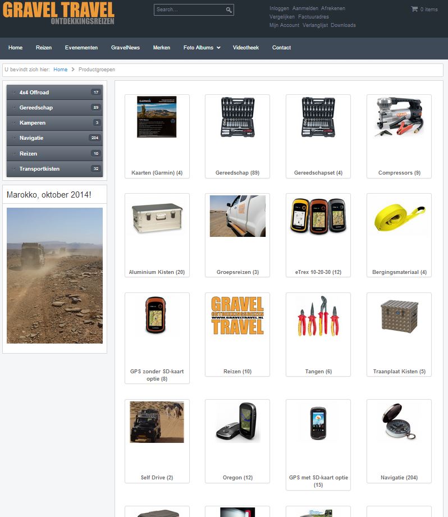Open the Gereedschap (89) toolset image
Screen dimensions: 448x517
coord(237,117)
